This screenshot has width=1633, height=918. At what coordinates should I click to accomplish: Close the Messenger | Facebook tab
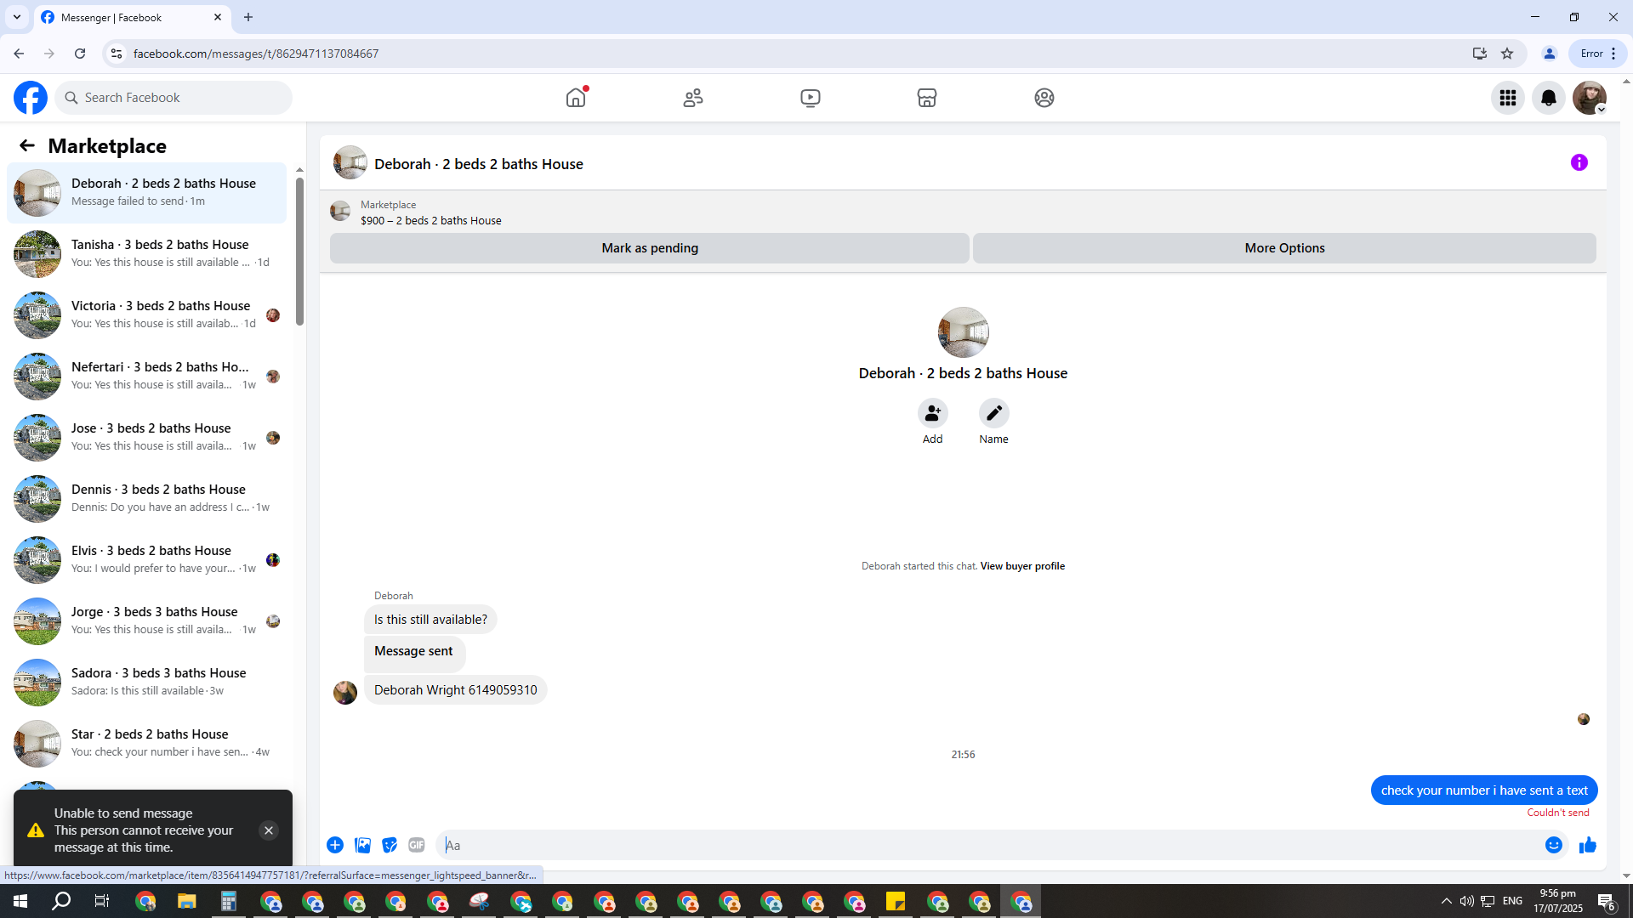point(218,17)
